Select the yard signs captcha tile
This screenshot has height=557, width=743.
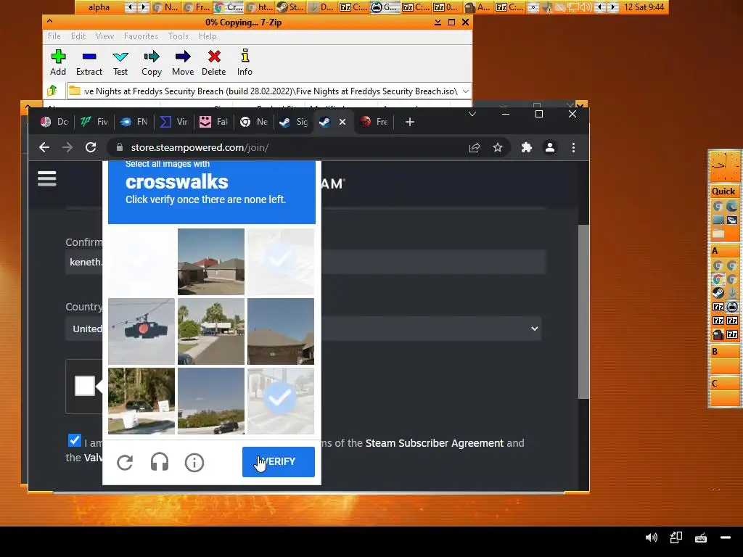click(141, 400)
